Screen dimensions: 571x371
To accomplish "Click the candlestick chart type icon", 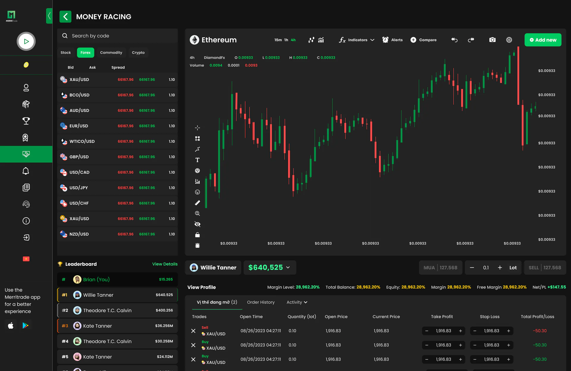I will pos(311,40).
